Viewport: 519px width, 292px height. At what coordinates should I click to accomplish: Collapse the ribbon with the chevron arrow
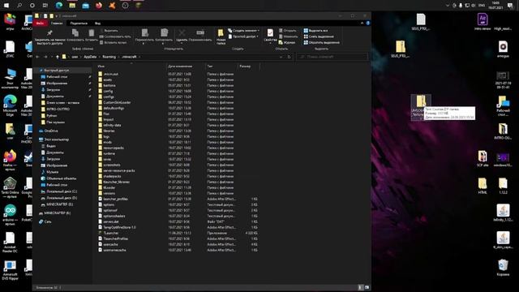pos(362,24)
